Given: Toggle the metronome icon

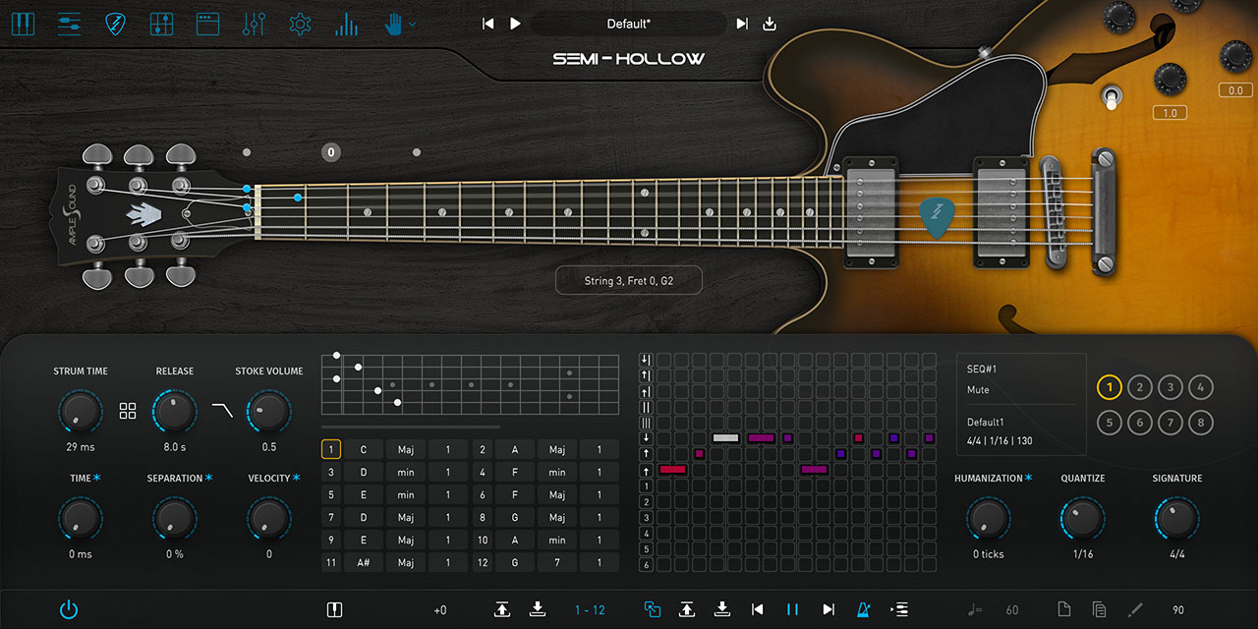Looking at the screenshot, I should click(863, 610).
